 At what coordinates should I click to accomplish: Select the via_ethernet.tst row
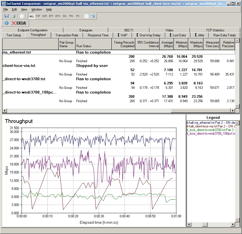pos(119,52)
